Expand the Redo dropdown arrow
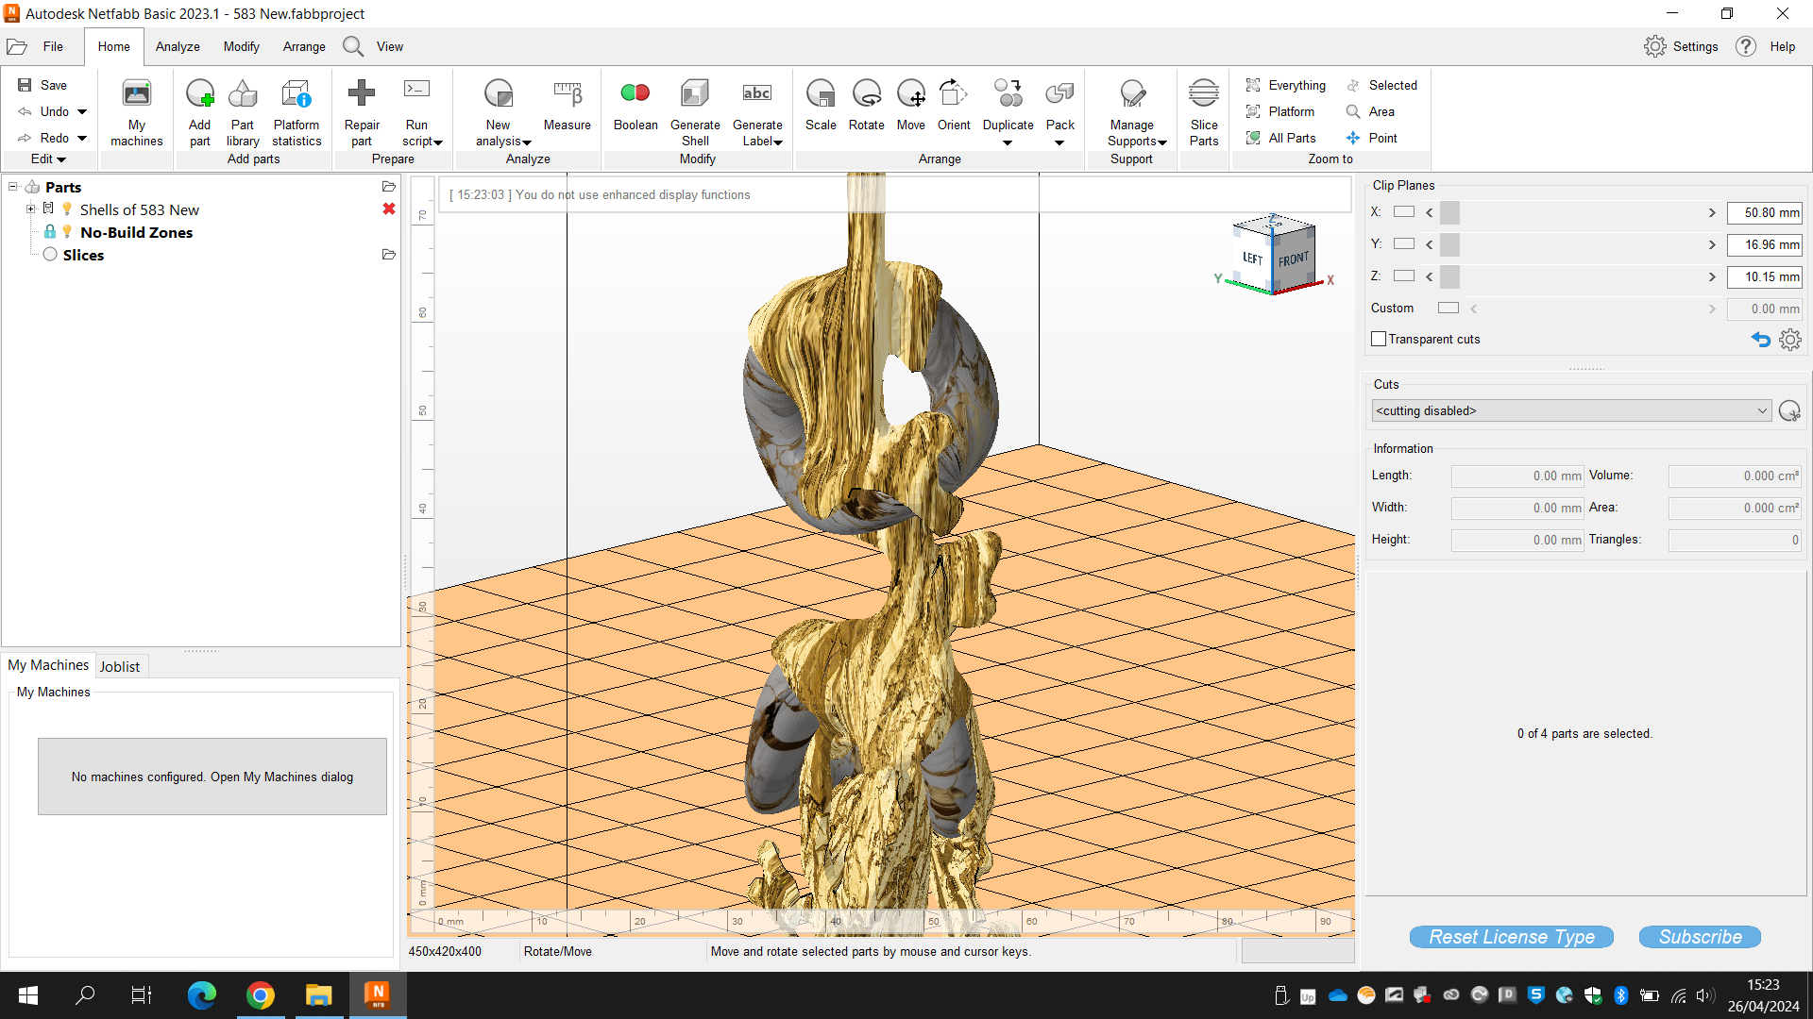The width and height of the screenshot is (1813, 1019). pyautogui.click(x=82, y=138)
